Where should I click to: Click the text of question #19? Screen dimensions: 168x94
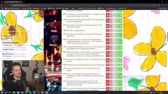(x=85, y=35)
